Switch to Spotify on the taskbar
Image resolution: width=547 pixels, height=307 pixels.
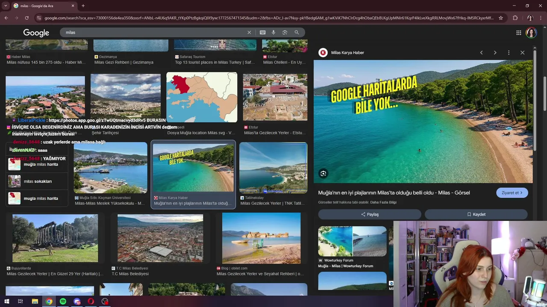tap(63, 301)
